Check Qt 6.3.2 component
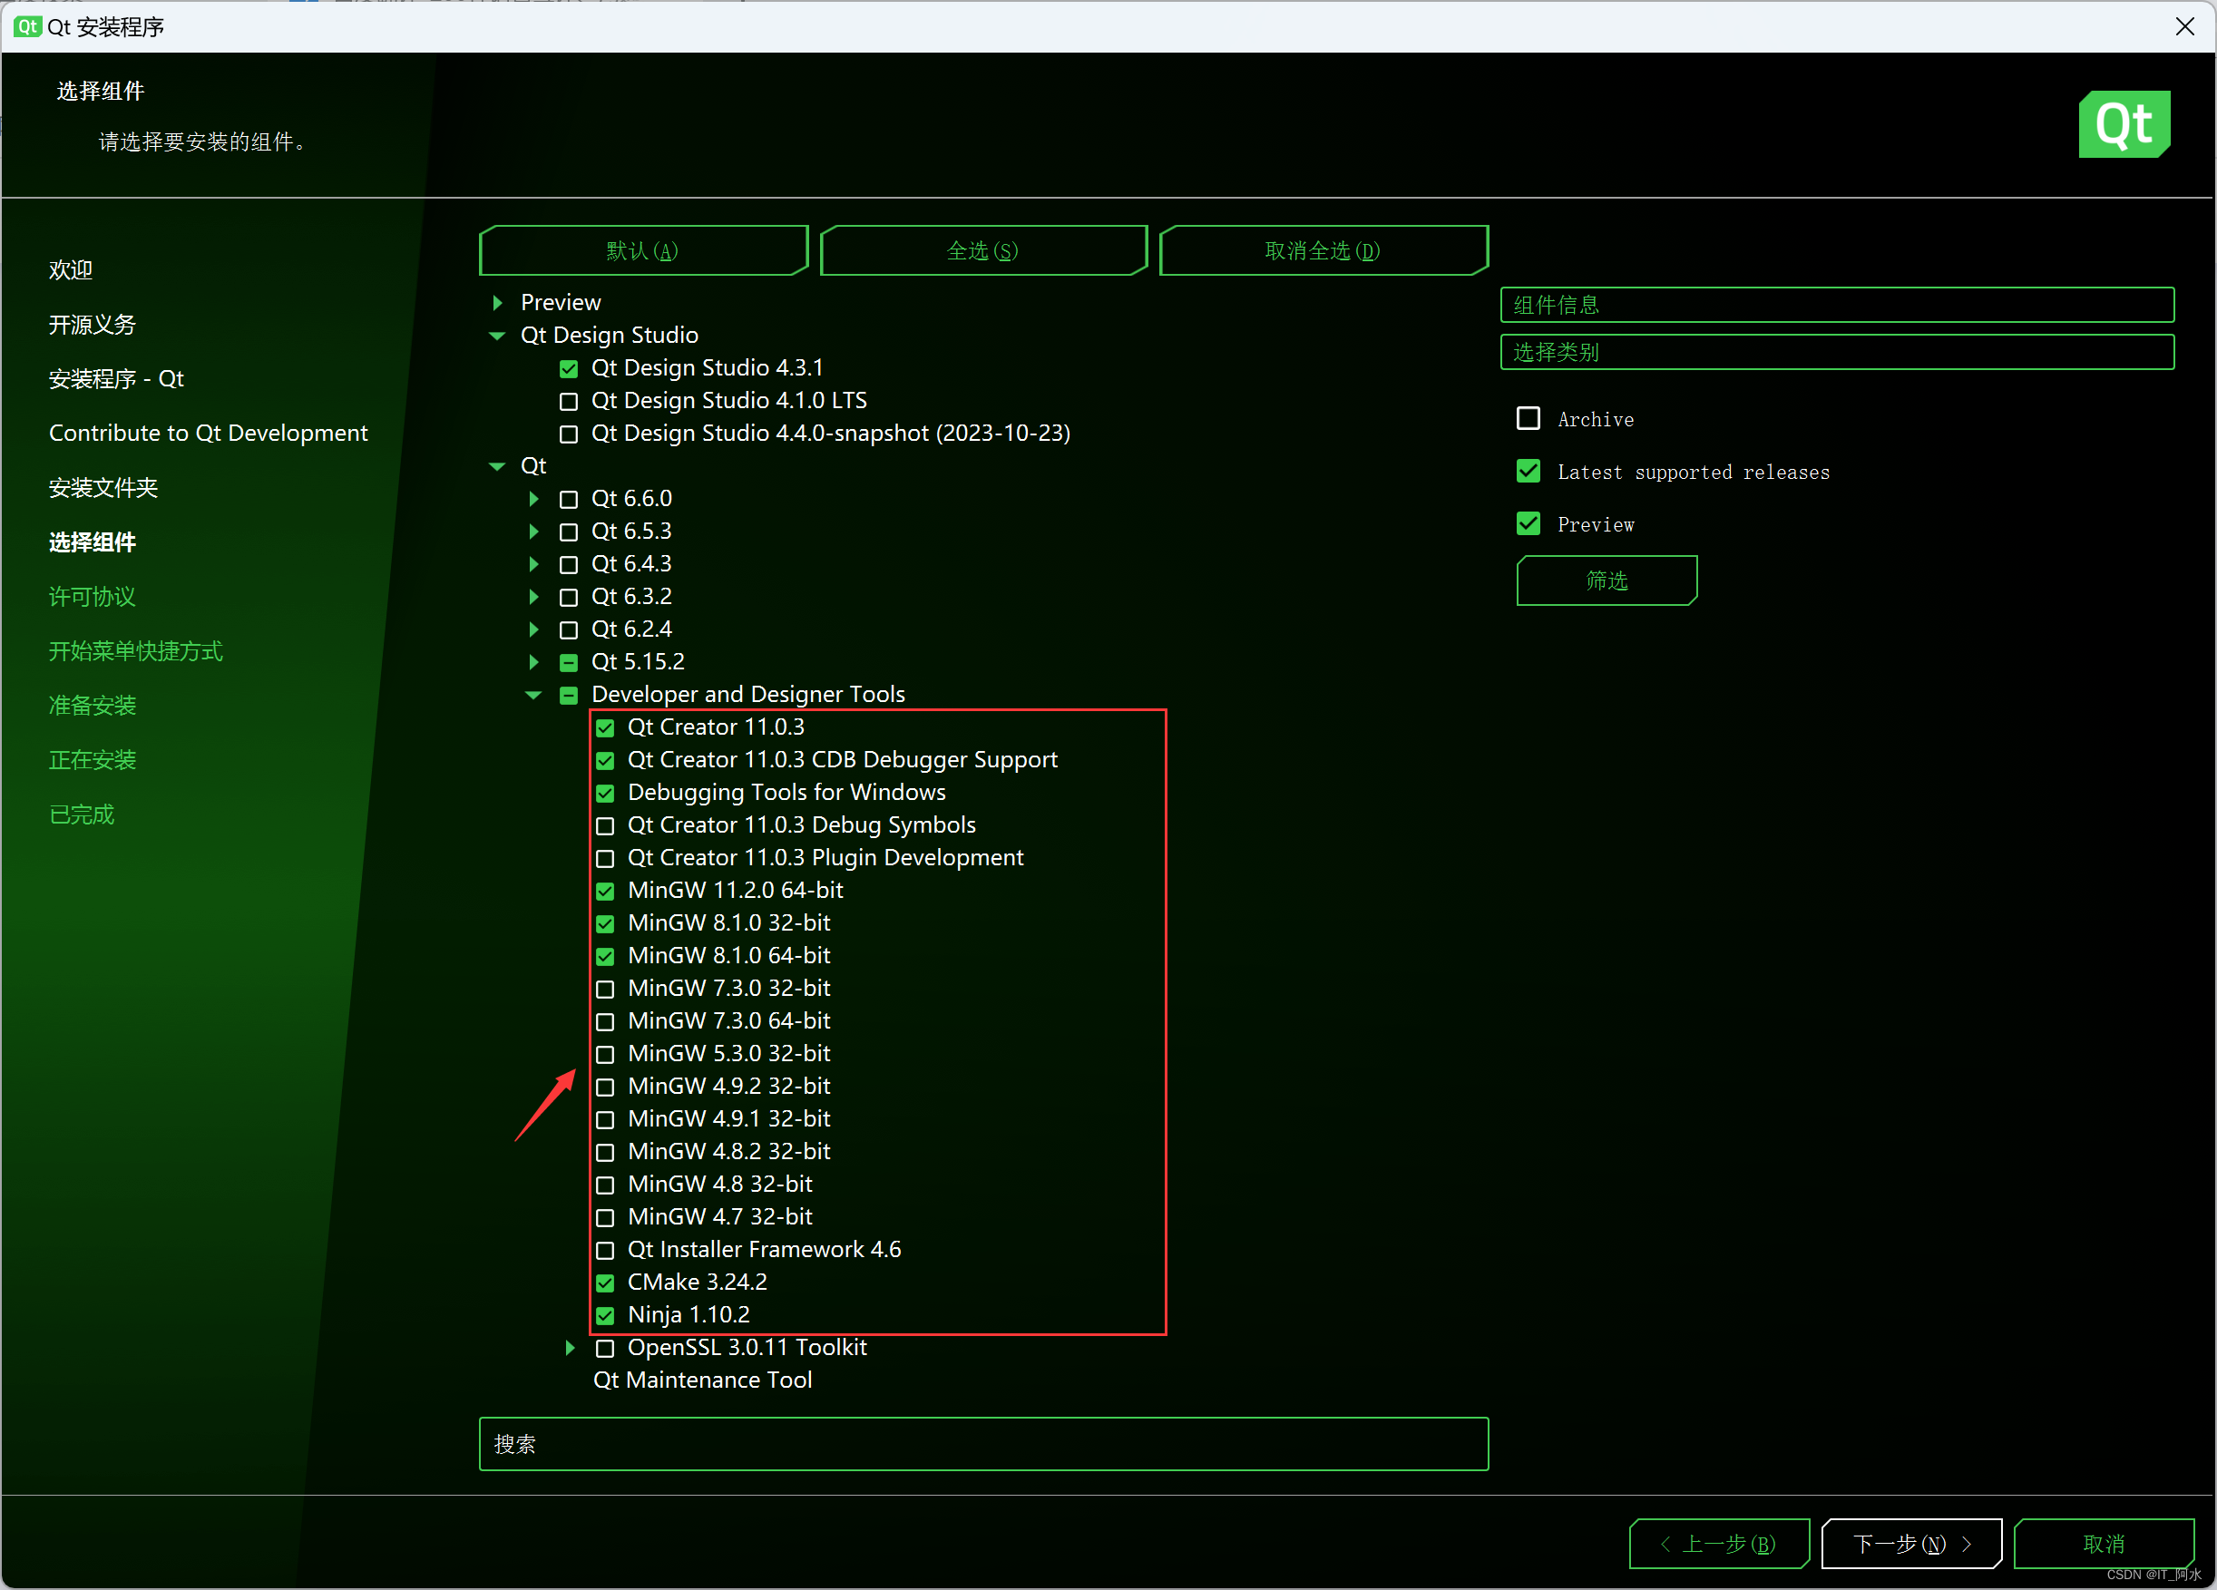 click(568, 597)
